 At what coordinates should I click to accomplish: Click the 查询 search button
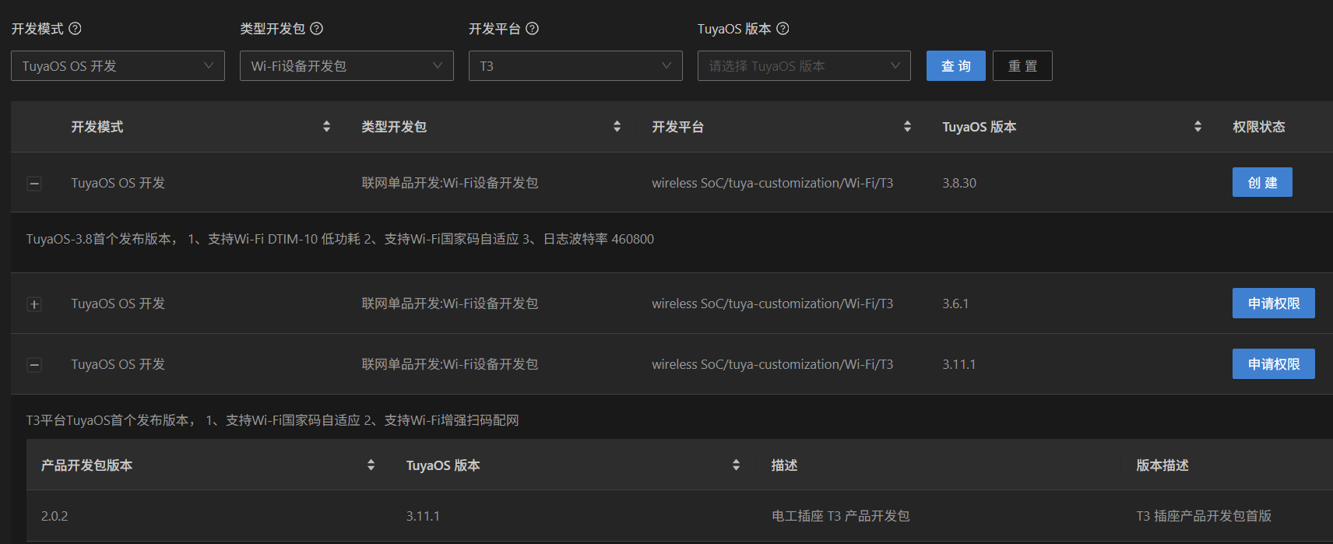[x=956, y=66]
